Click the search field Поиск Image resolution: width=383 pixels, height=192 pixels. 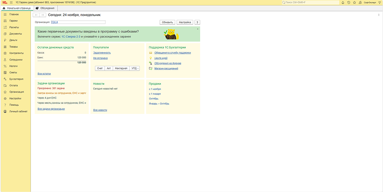pyautogui.click(x=310, y=2)
